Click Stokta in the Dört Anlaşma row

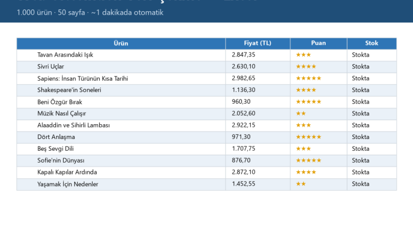tap(360, 137)
